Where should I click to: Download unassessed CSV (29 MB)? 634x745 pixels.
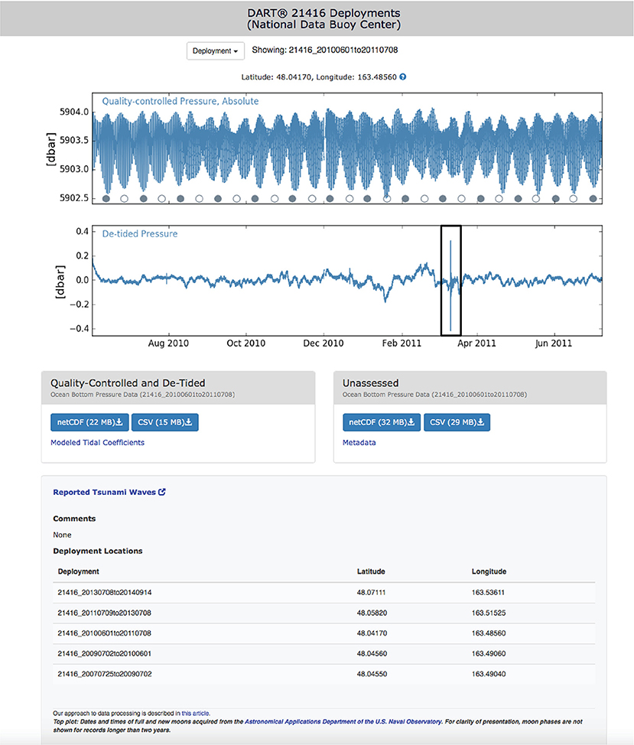457,422
